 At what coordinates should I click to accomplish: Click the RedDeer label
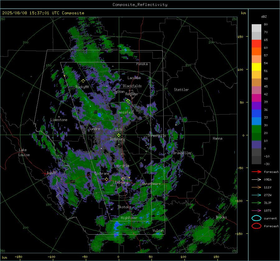coord(132,94)
